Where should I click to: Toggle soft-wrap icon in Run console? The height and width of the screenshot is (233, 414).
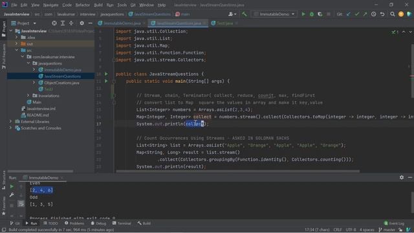coord(21,204)
